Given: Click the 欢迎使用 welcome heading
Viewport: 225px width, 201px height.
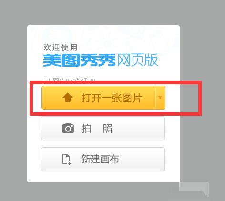Looking at the screenshot, I should pyautogui.click(x=61, y=48).
